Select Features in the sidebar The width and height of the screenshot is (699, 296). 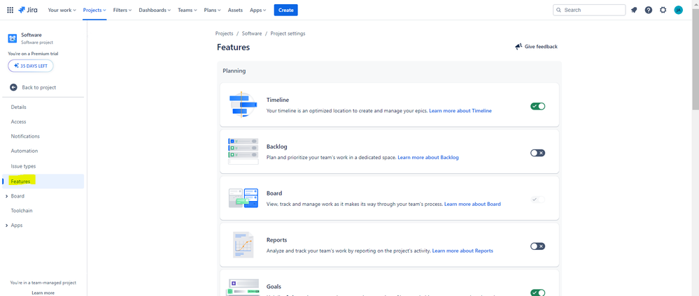(x=43, y=182)
